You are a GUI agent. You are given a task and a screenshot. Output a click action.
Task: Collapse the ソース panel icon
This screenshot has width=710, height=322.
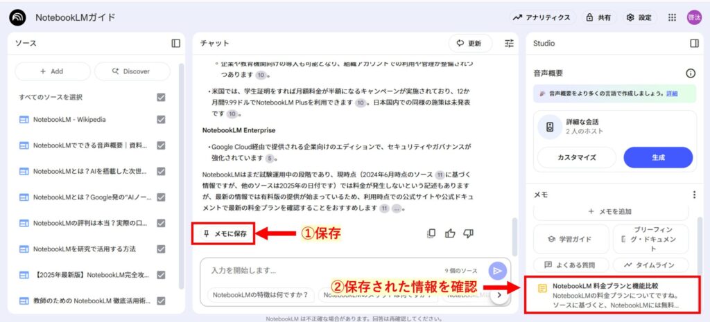175,44
